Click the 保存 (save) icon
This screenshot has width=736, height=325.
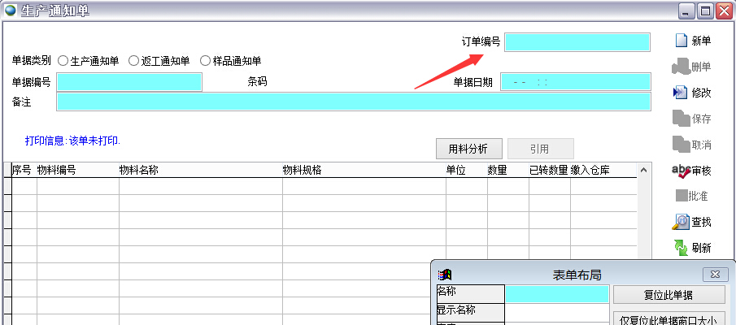tap(681, 119)
